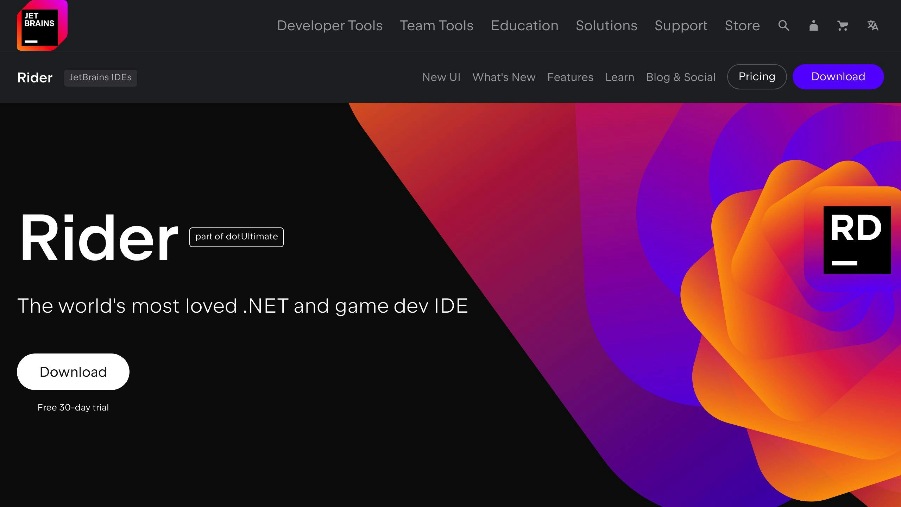Click the language/translate icon
The height and width of the screenshot is (507, 901).
point(873,25)
